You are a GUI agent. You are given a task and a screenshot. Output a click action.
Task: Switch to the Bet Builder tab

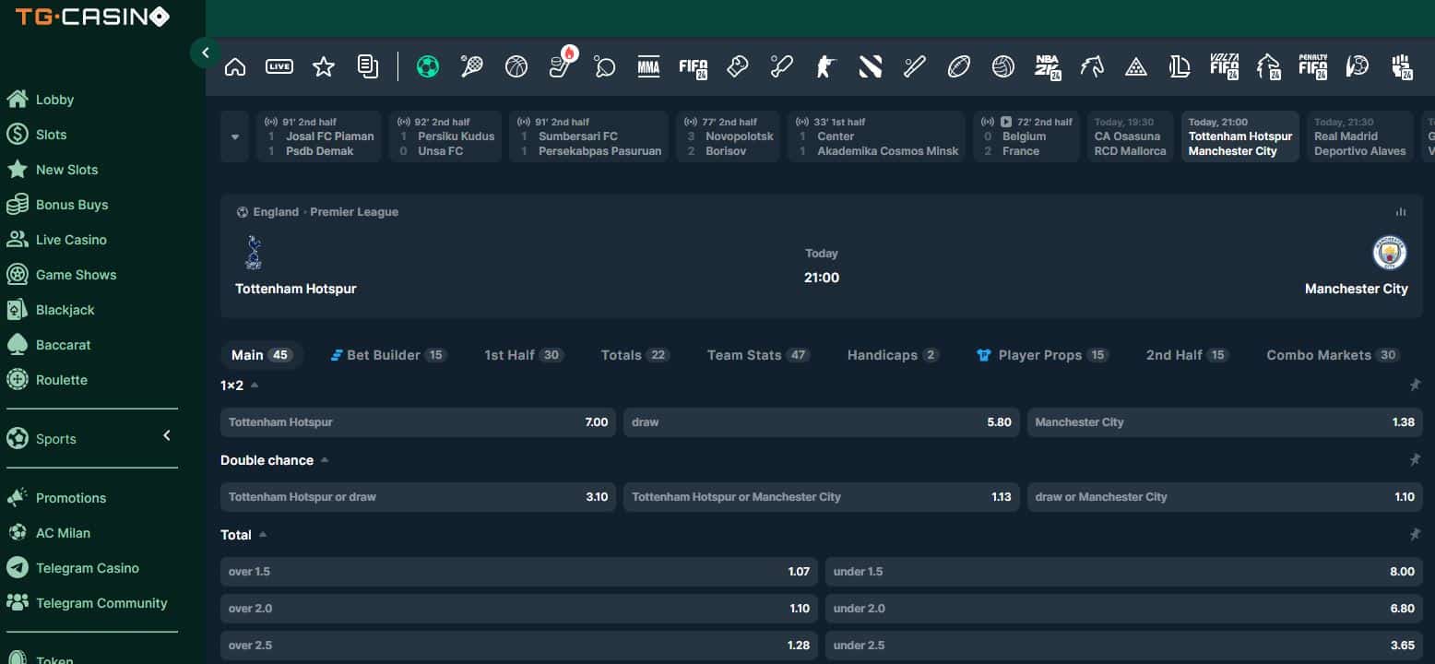(388, 355)
